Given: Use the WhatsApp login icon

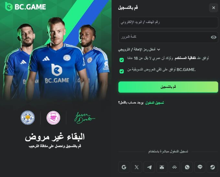Looking at the screenshot, I should coord(187,167).
